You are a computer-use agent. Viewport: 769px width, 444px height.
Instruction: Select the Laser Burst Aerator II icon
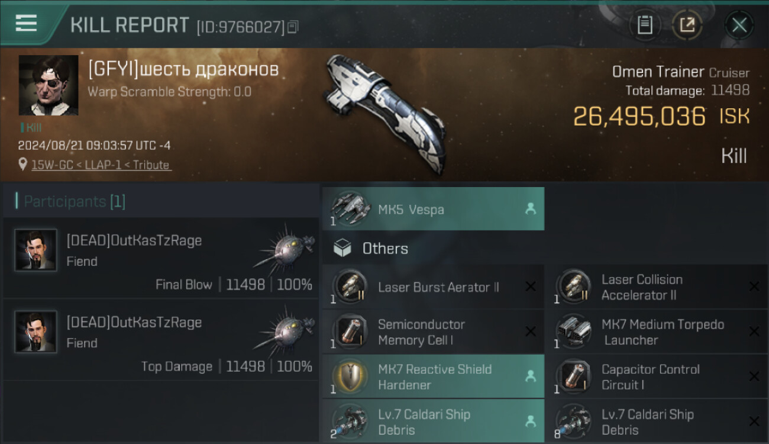click(350, 287)
